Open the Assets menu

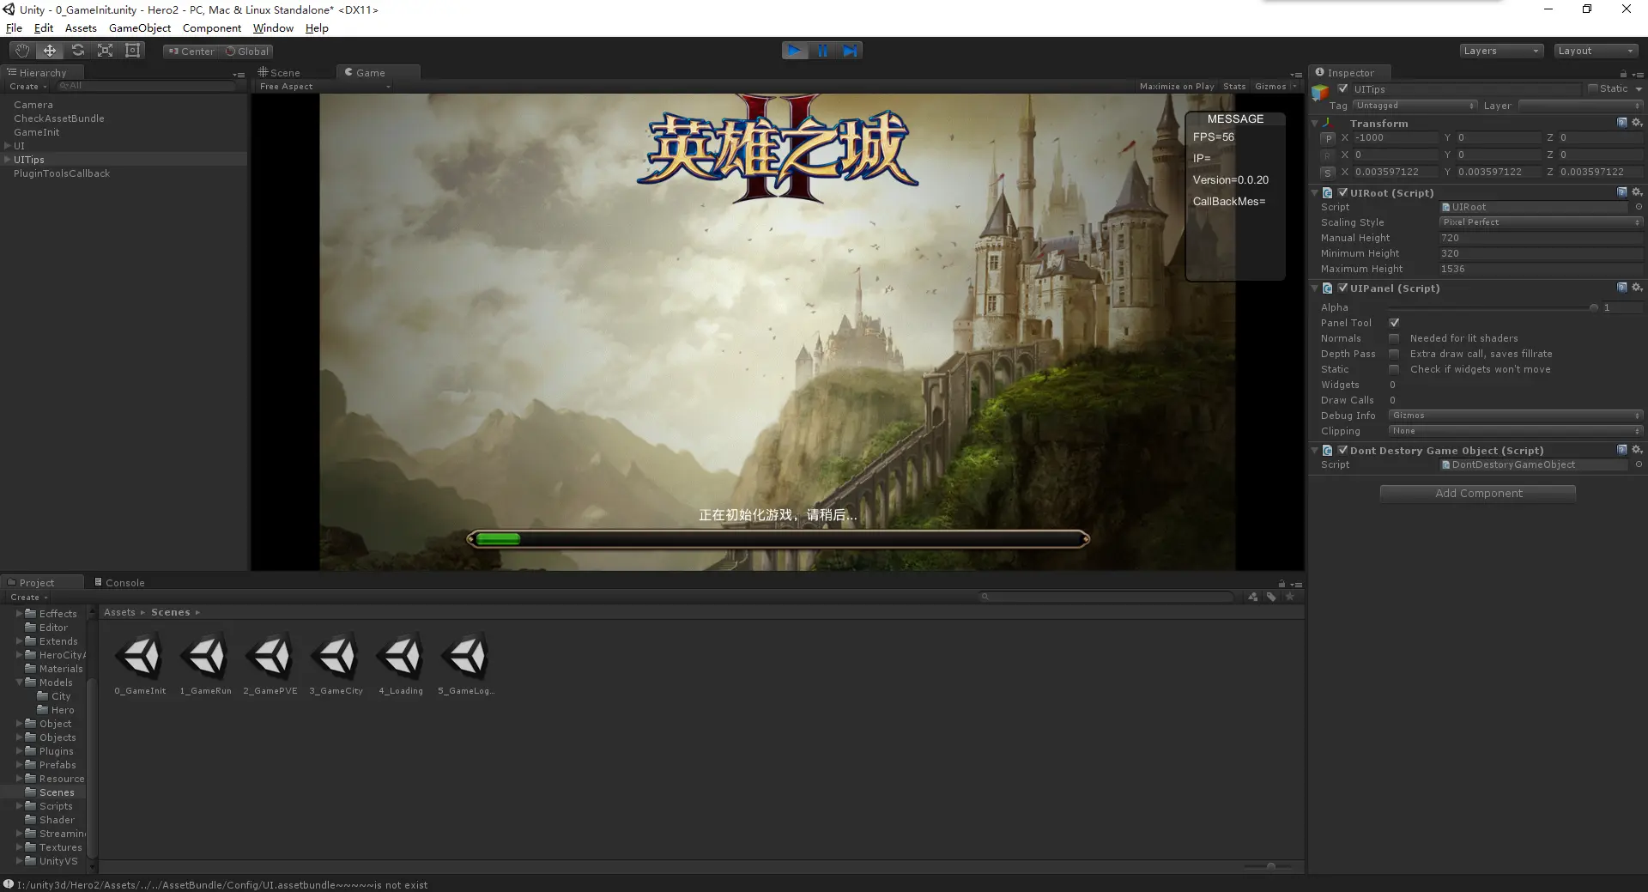81,28
